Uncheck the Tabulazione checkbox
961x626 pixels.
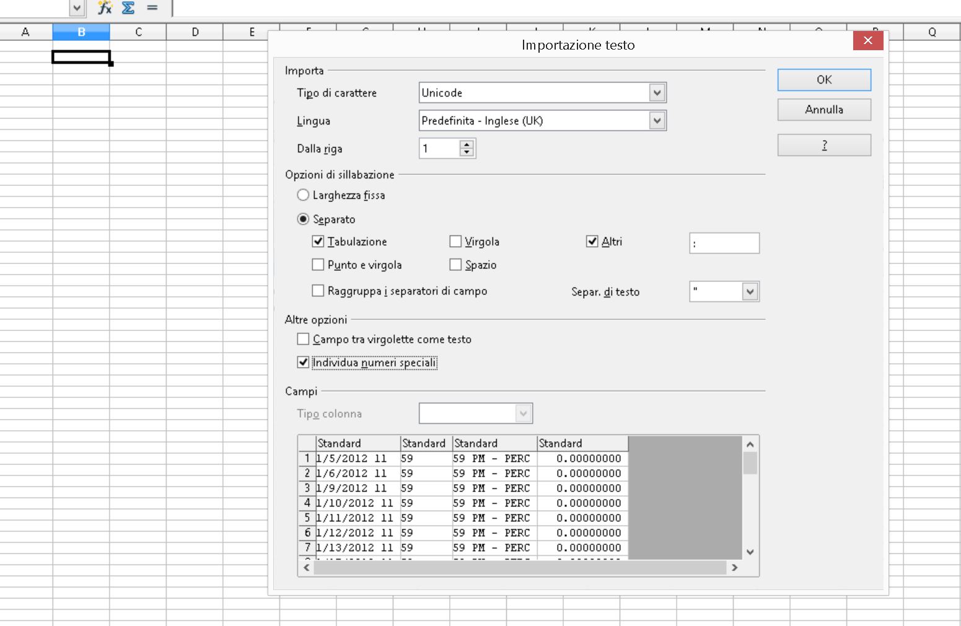point(318,241)
